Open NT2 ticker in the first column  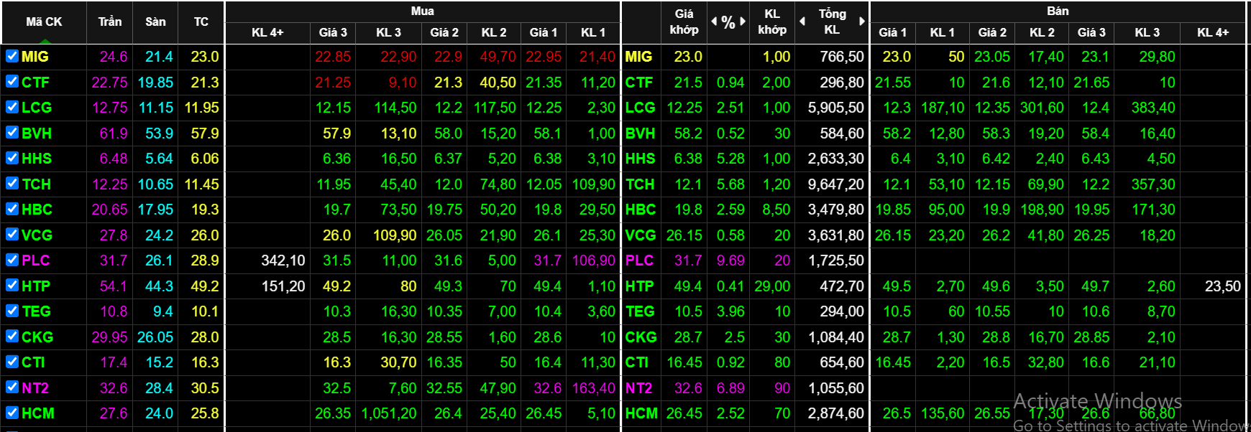pos(35,388)
